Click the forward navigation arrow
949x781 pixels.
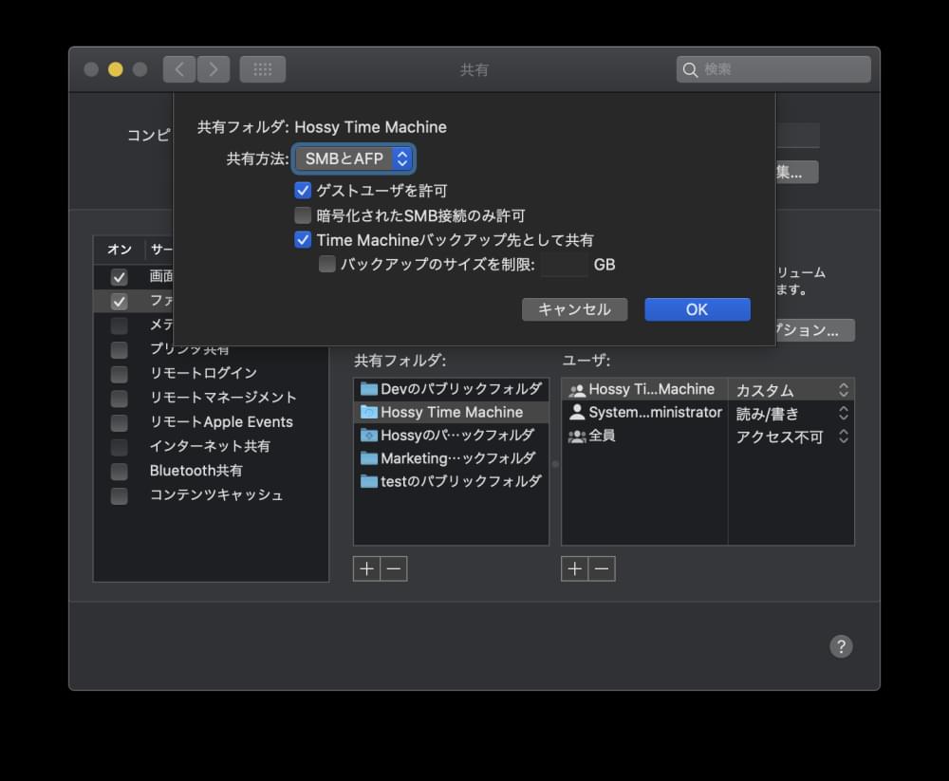point(214,69)
